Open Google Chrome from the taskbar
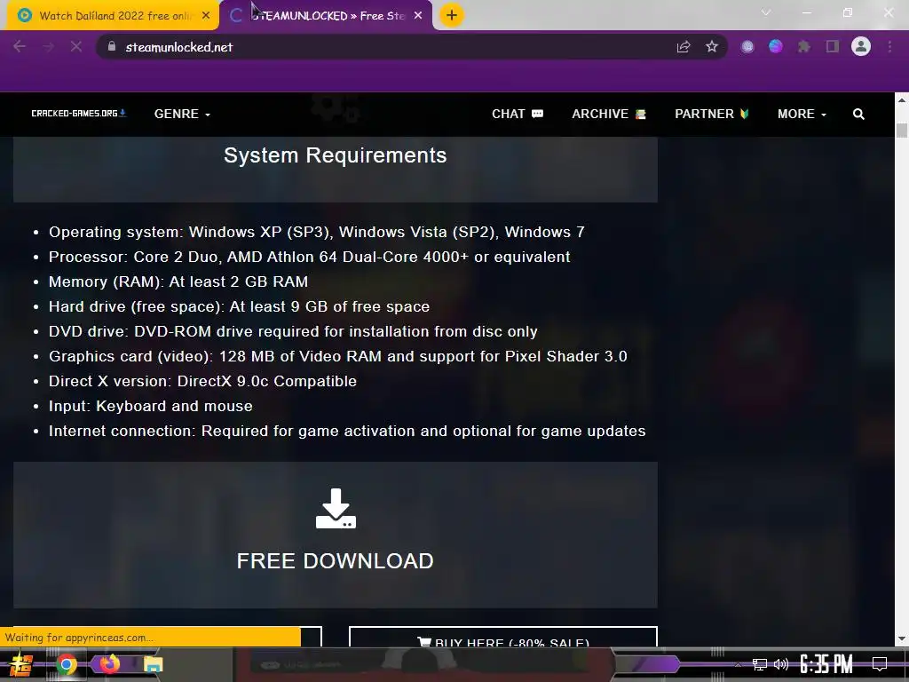The width and height of the screenshot is (909, 682). pos(66,664)
